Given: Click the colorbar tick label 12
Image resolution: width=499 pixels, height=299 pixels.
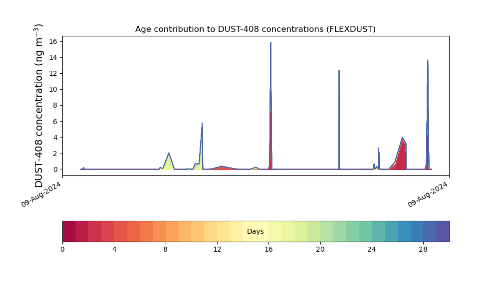Looking at the screenshot, I should click(217, 249).
